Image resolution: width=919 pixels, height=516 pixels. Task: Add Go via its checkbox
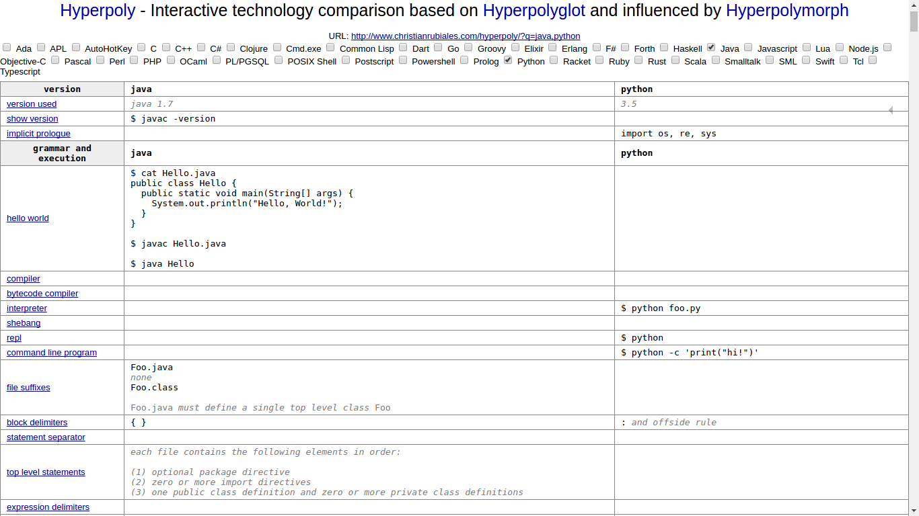[438, 47]
